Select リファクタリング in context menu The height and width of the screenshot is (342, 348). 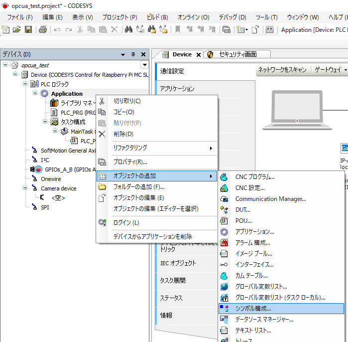(x=157, y=148)
